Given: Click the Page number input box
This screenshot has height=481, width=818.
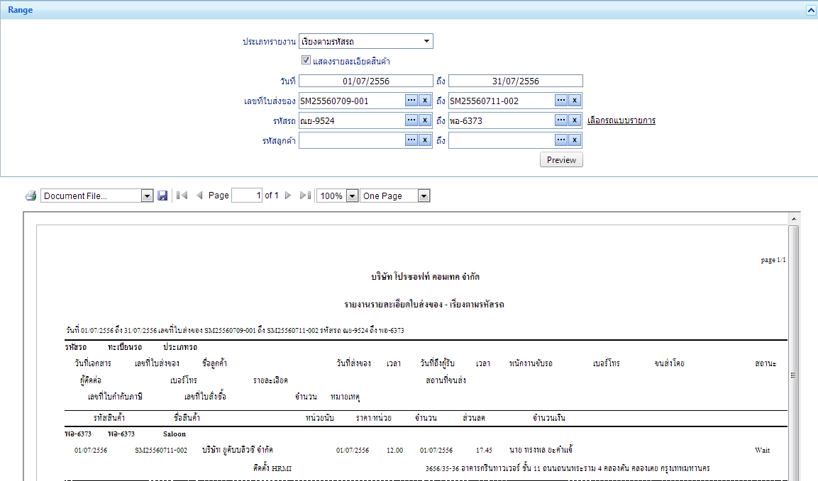Looking at the screenshot, I should [x=247, y=196].
